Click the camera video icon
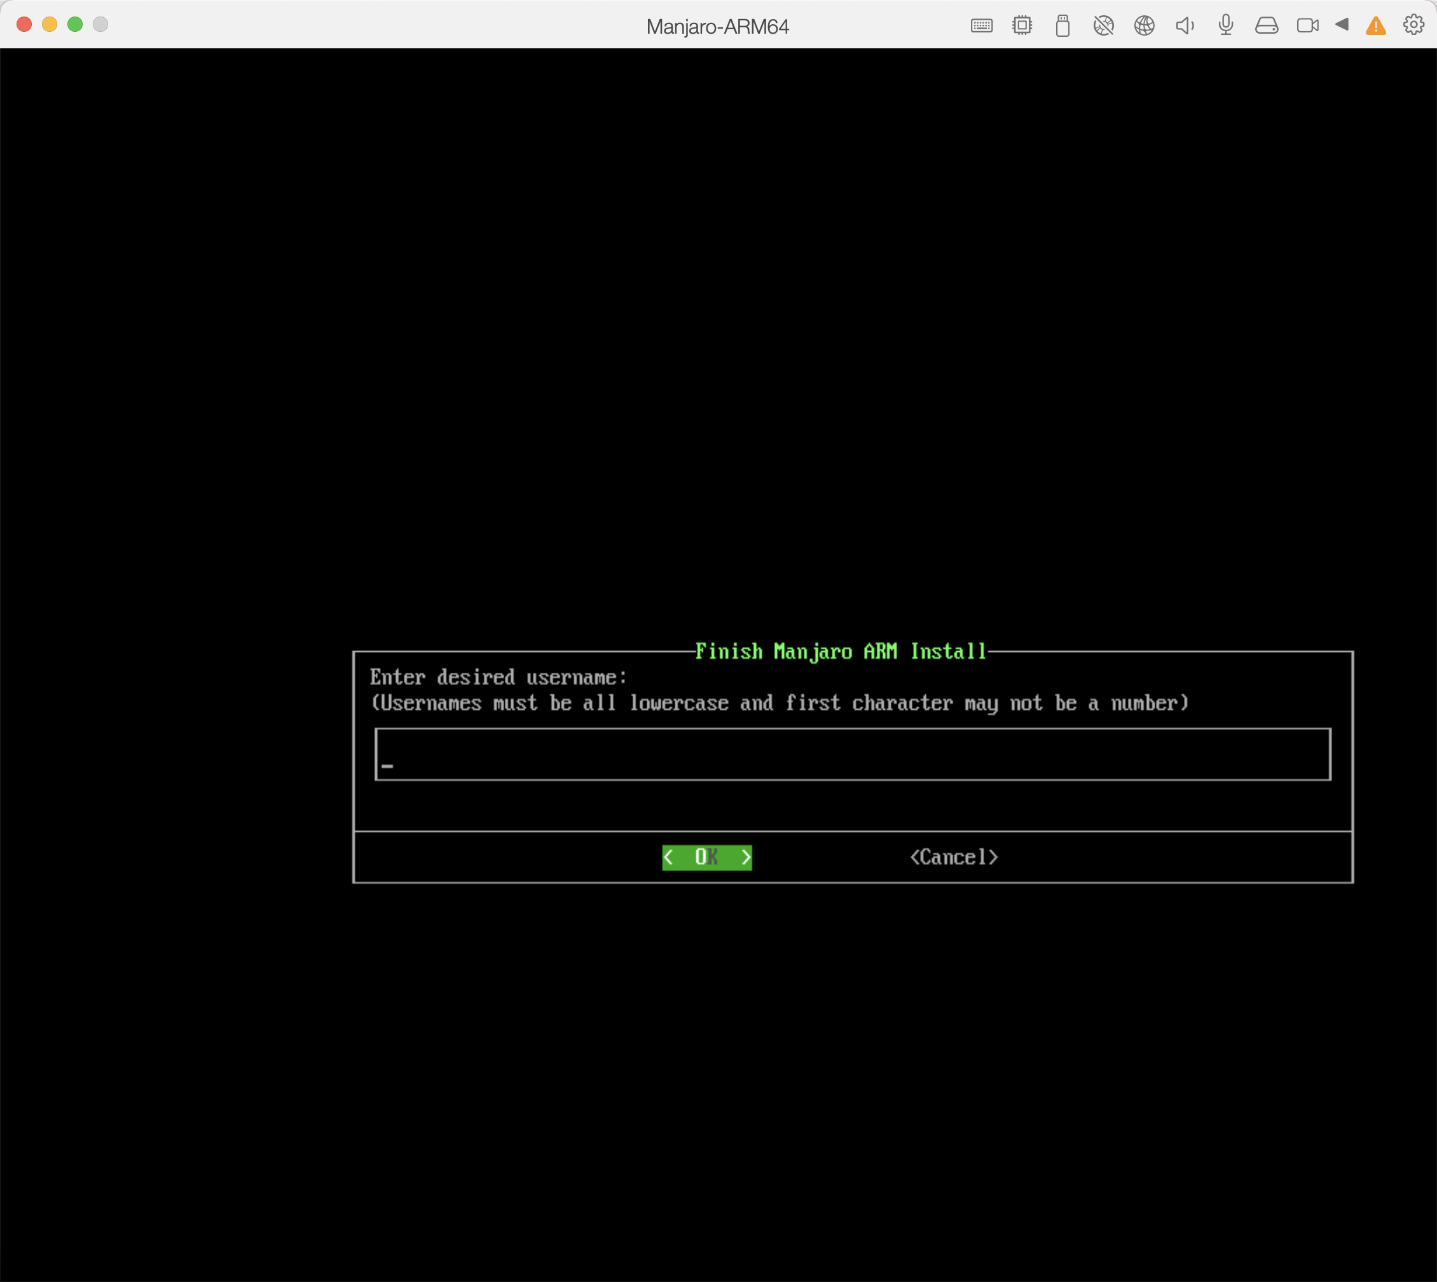This screenshot has height=1282, width=1437. point(1307,26)
